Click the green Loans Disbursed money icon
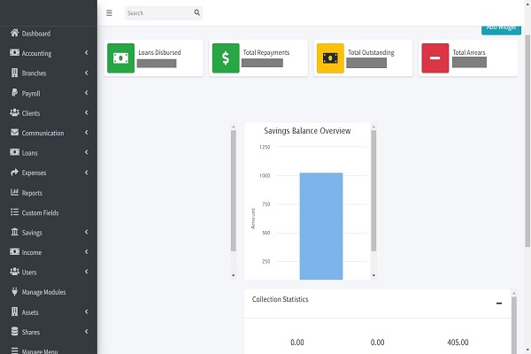 tap(120, 58)
